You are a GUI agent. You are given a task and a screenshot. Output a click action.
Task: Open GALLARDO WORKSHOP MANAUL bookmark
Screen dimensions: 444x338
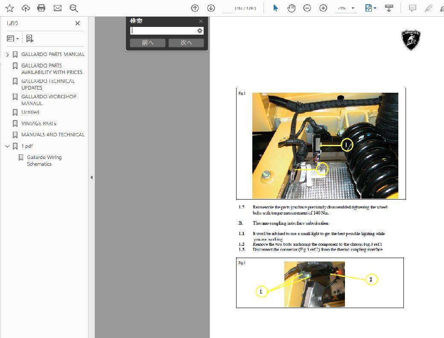[49, 100]
